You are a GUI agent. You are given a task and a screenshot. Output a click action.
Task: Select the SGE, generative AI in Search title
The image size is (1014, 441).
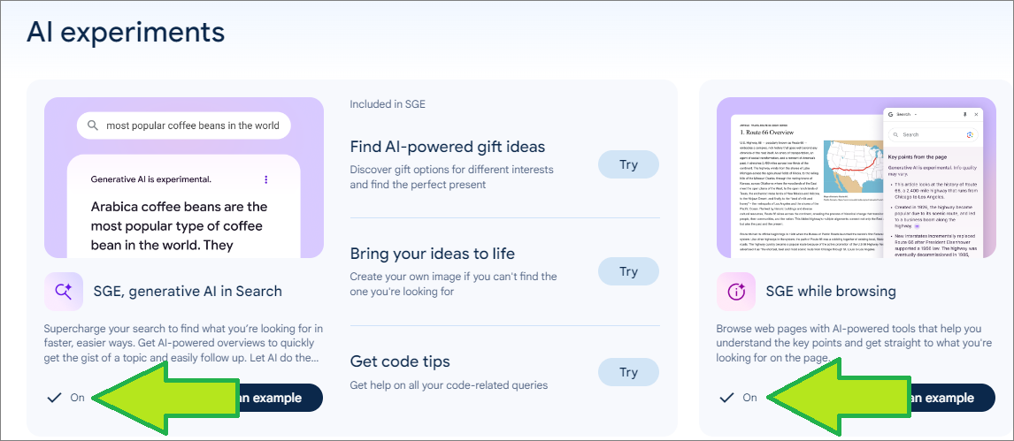coord(188,292)
